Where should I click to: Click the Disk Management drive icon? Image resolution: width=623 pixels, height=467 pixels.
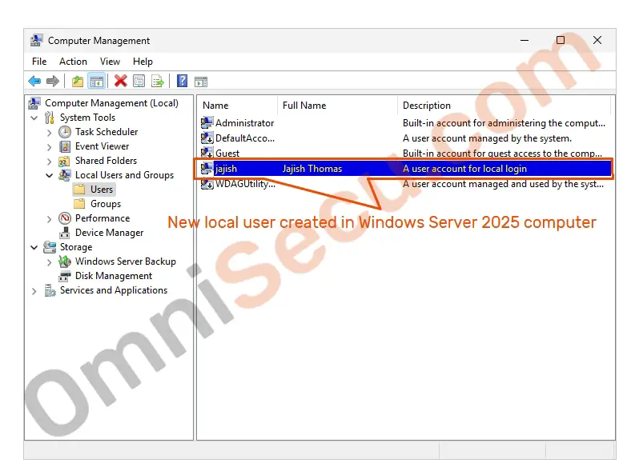[x=64, y=276]
